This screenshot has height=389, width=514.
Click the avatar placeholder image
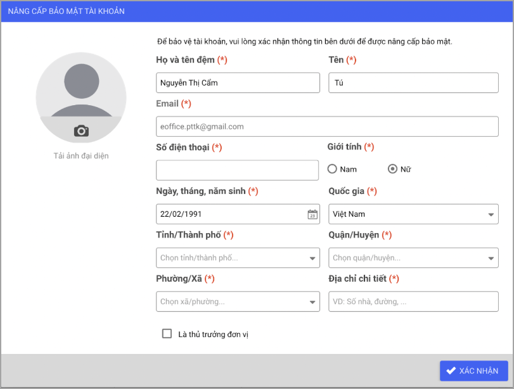tap(81, 89)
